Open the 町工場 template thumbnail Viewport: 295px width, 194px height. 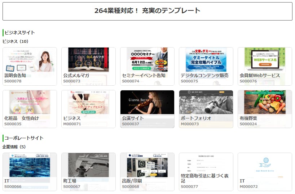point(88,171)
